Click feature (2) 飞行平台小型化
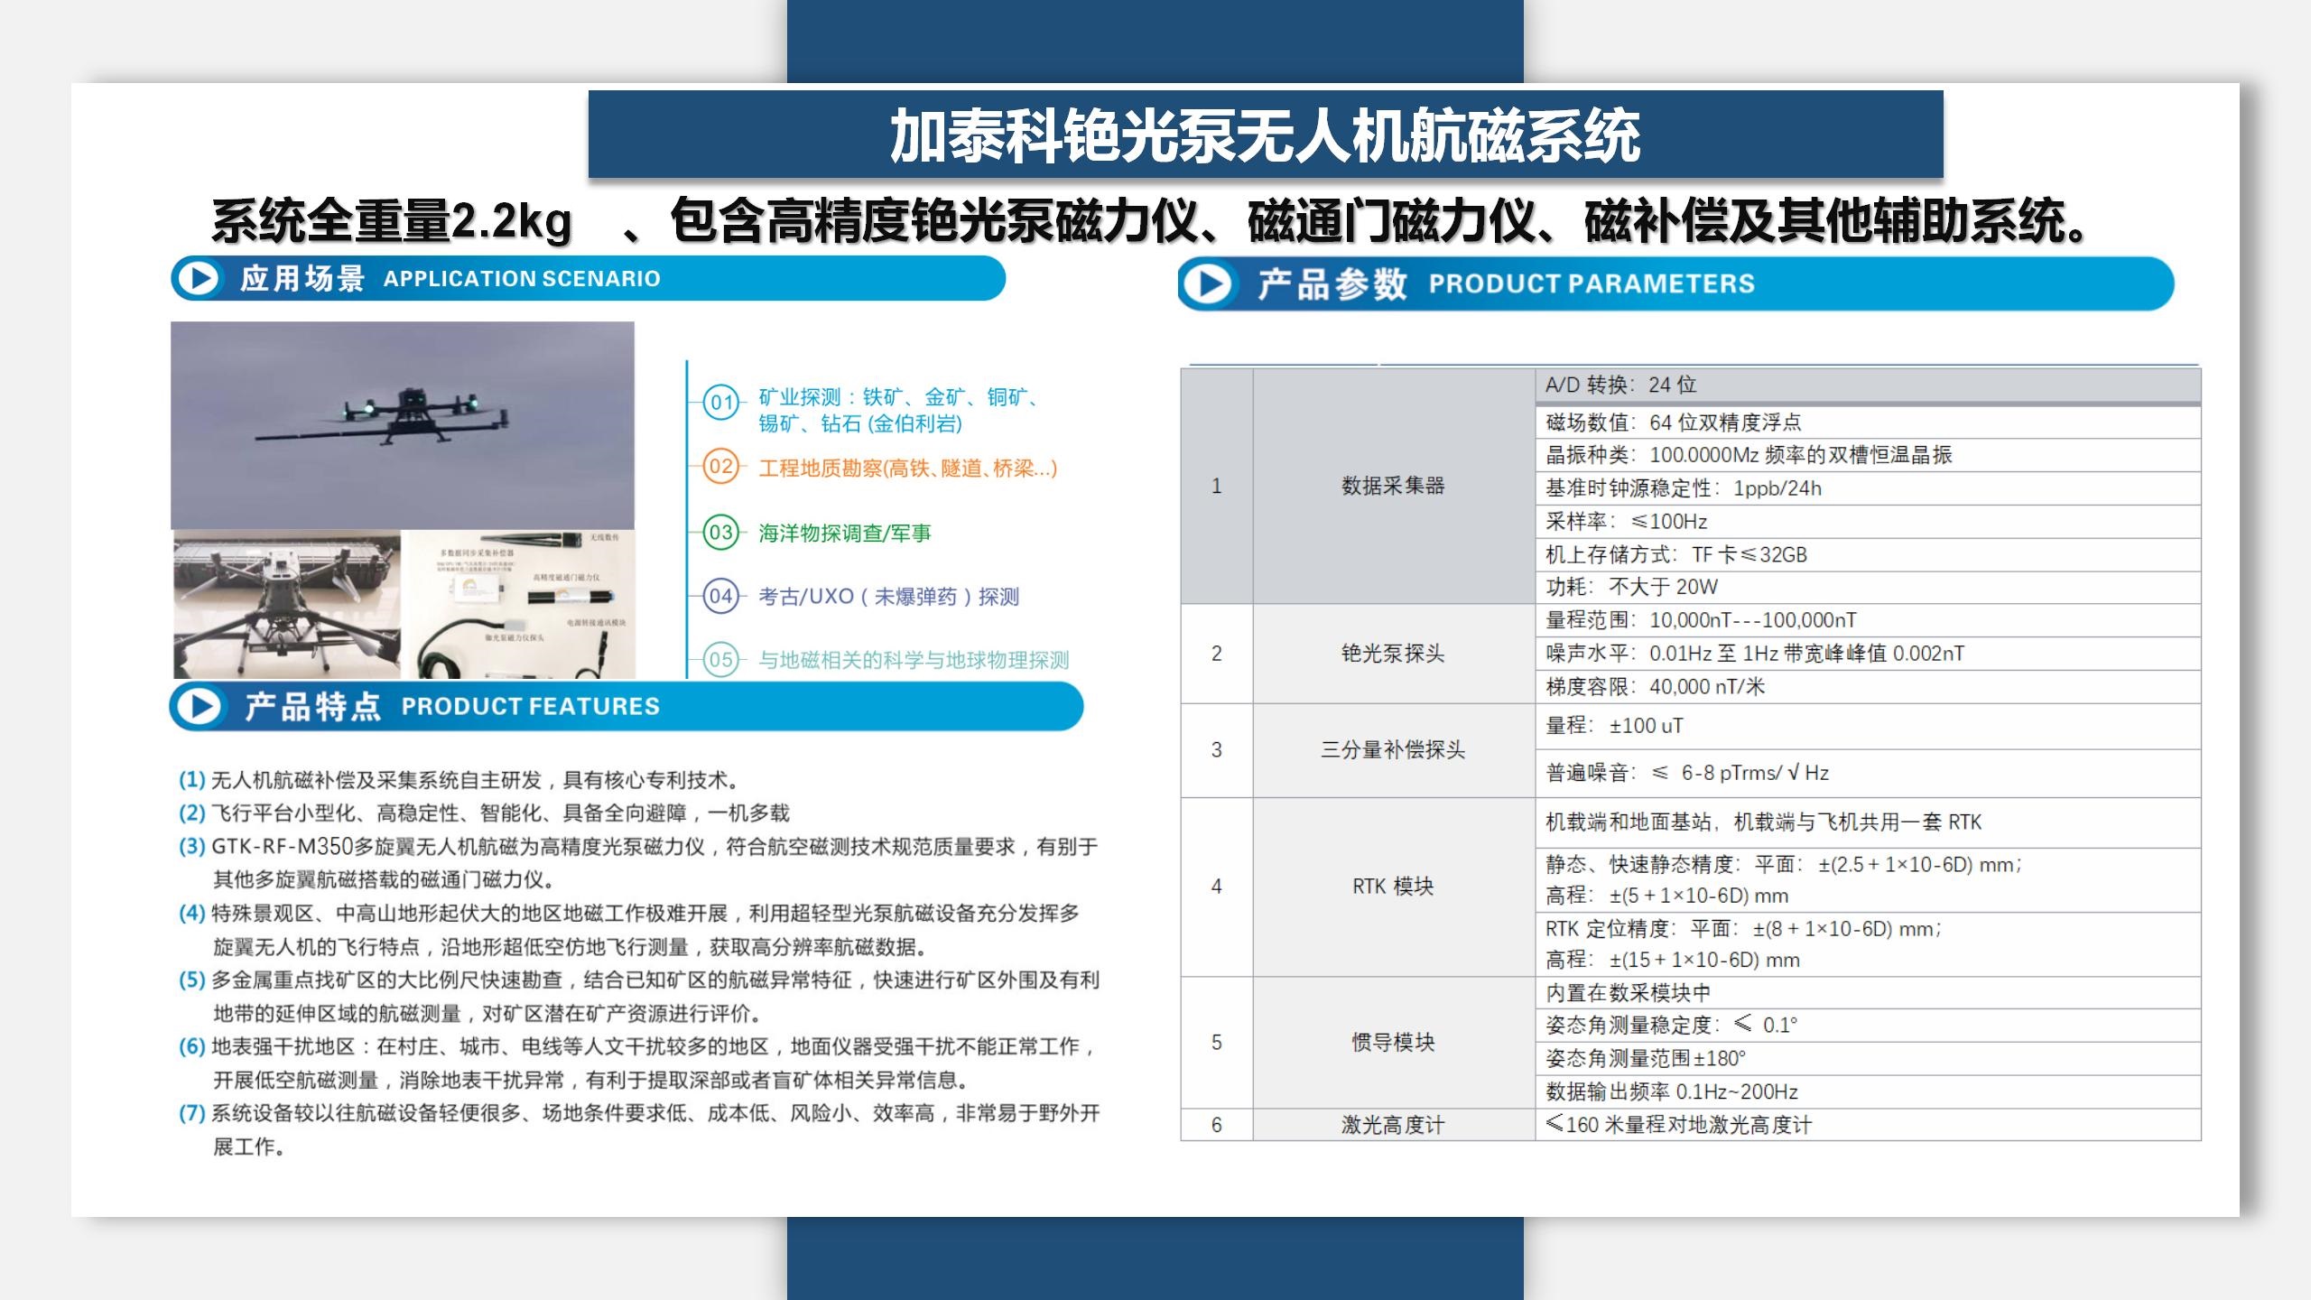 [484, 813]
